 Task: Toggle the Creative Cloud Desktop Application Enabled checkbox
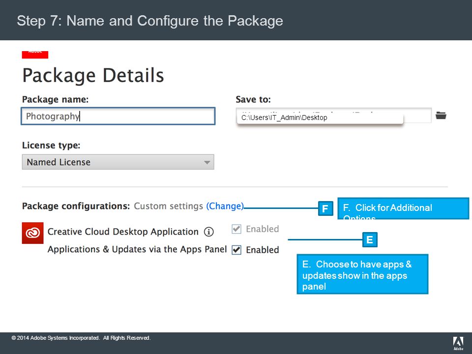[236, 229]
